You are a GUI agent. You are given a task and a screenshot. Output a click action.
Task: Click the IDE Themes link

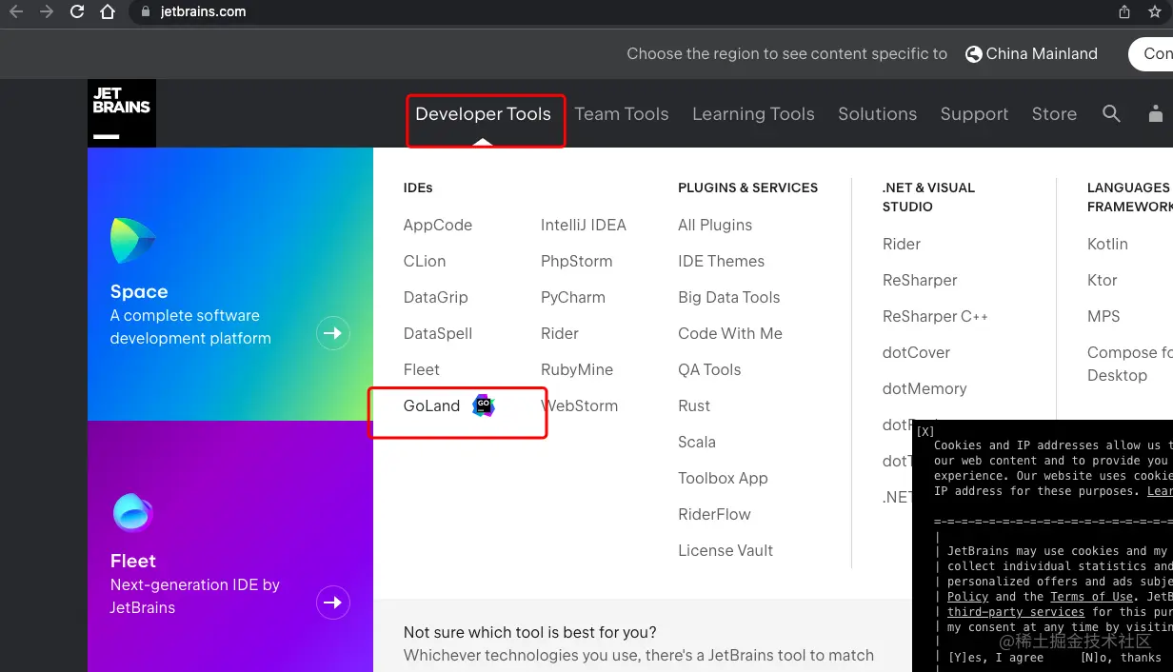coord(722,261)
